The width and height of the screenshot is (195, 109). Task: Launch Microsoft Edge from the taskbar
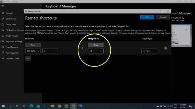(31, 106)
